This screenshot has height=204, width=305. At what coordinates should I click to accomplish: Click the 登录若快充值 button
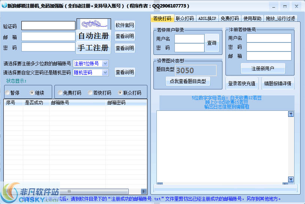(x=242, y=83)
